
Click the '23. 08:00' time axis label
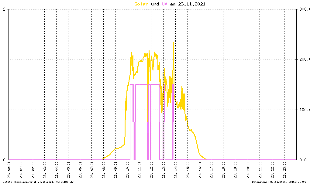coord(104,170)
